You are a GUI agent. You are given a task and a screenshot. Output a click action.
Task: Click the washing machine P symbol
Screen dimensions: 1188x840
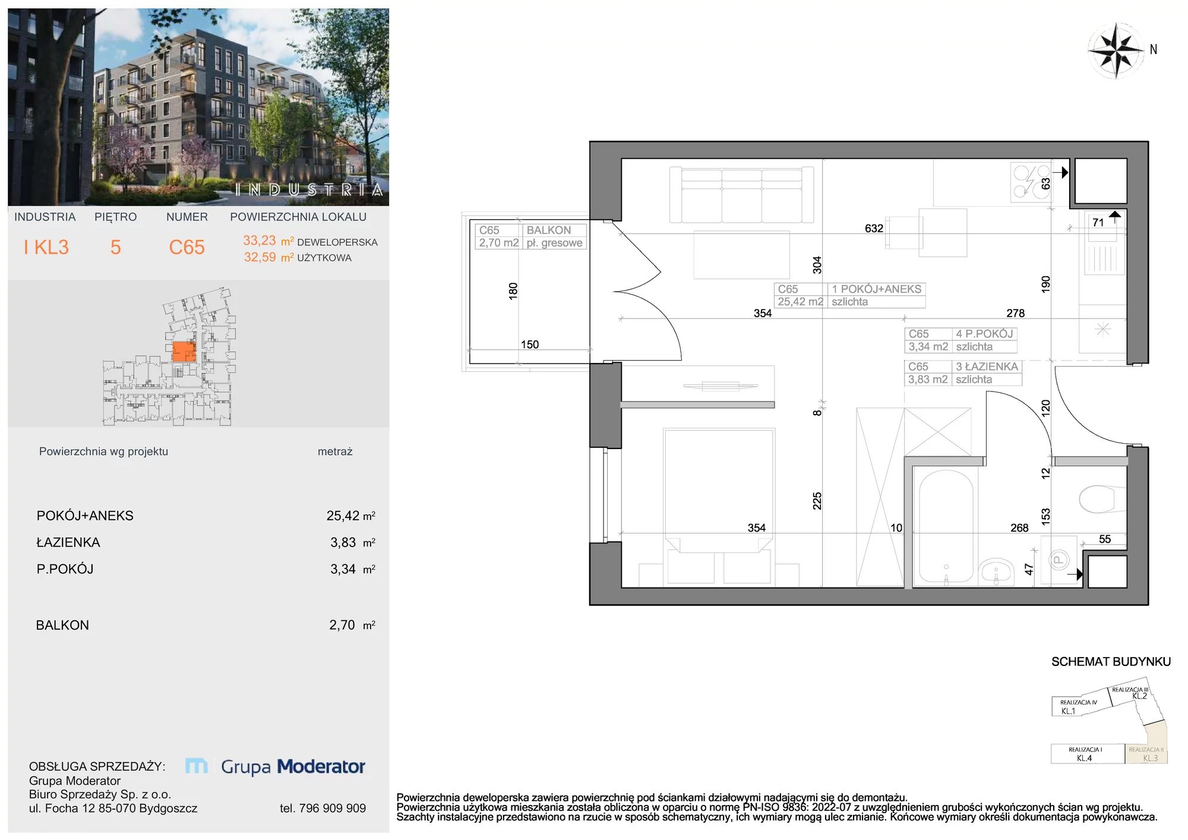(1059, 560)
